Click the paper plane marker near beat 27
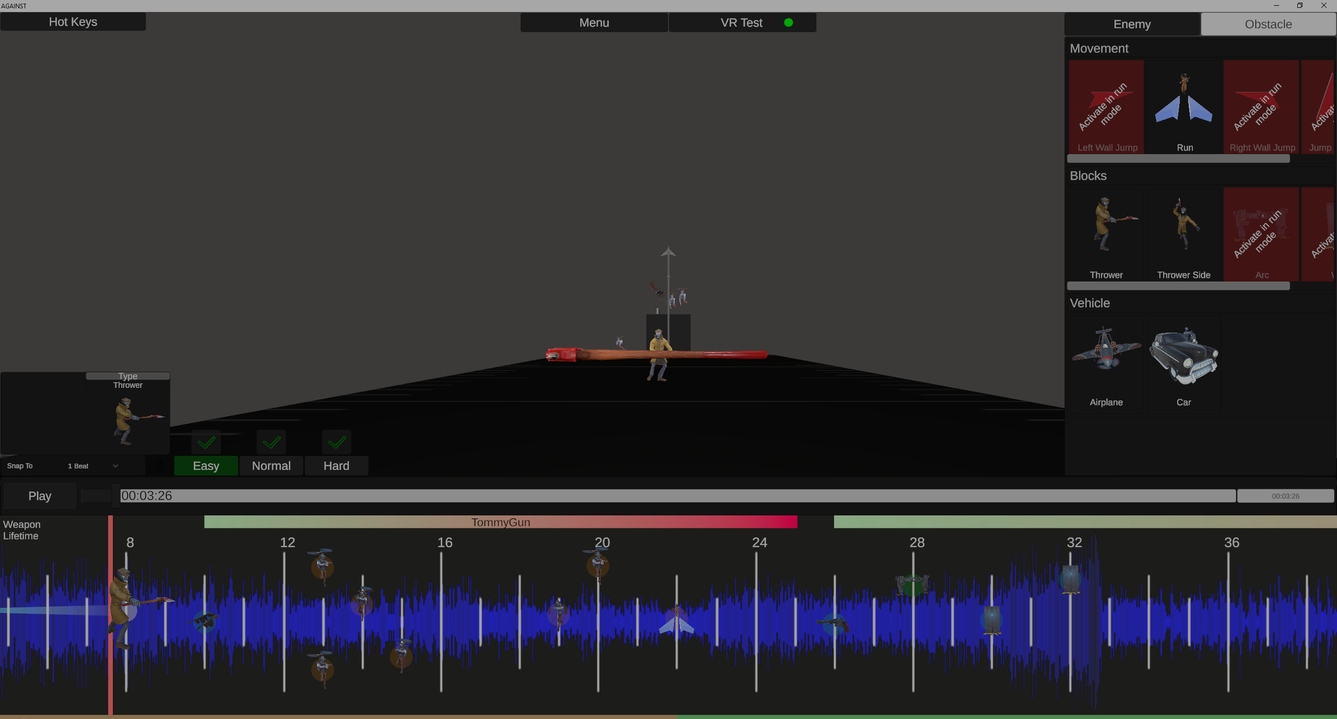Screen dimensions: 1337x719 677,627
